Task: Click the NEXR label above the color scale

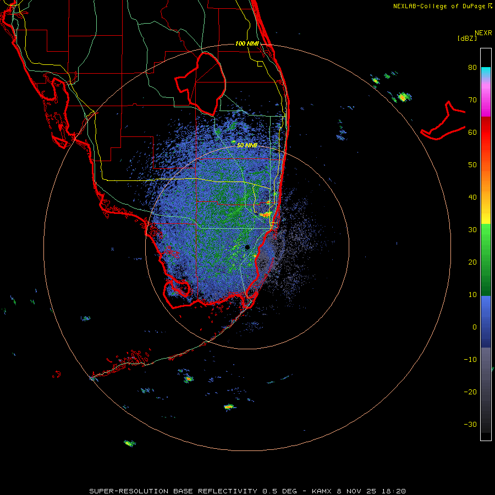Action: point(483,33)
